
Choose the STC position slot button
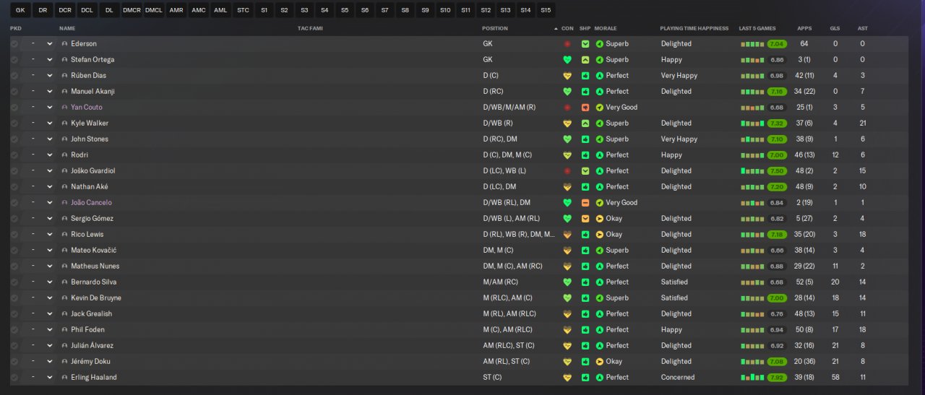tap(244, 10)
